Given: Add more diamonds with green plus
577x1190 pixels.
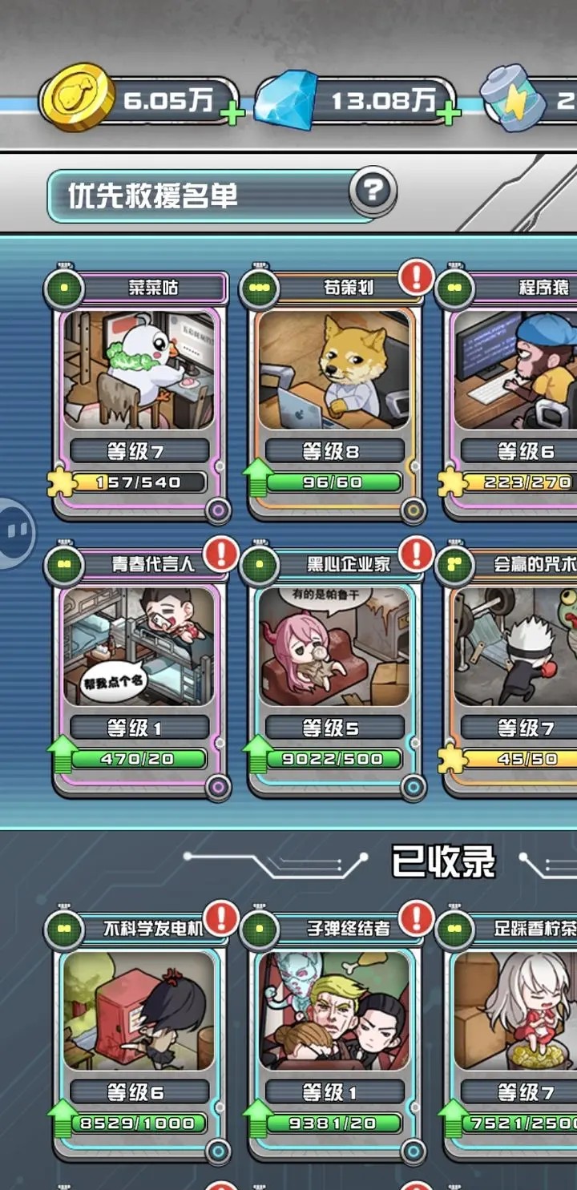Looking at the screenshot, I should tap(448, 113).
